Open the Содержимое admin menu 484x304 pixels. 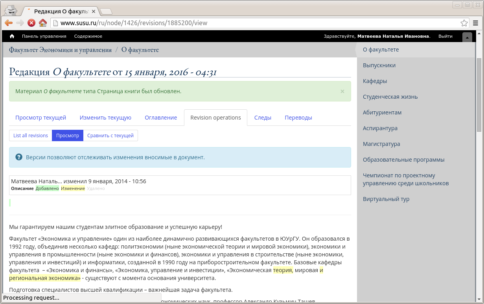[x=88, y=36]
